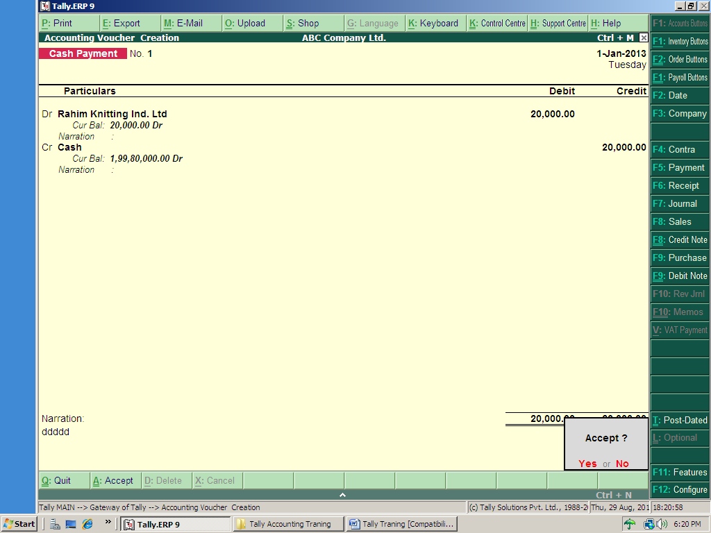Toggle T: Post-Dated voucher marking
The width and height of the screenshot is (711, 533).
coord(678,420)
